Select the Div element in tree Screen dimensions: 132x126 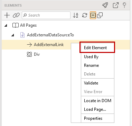click(x=37, y=54)
